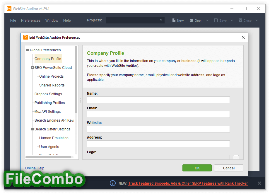This screenshot has width=270, height=194.
Task: Click the green OK button
Action: click(197, 168)
